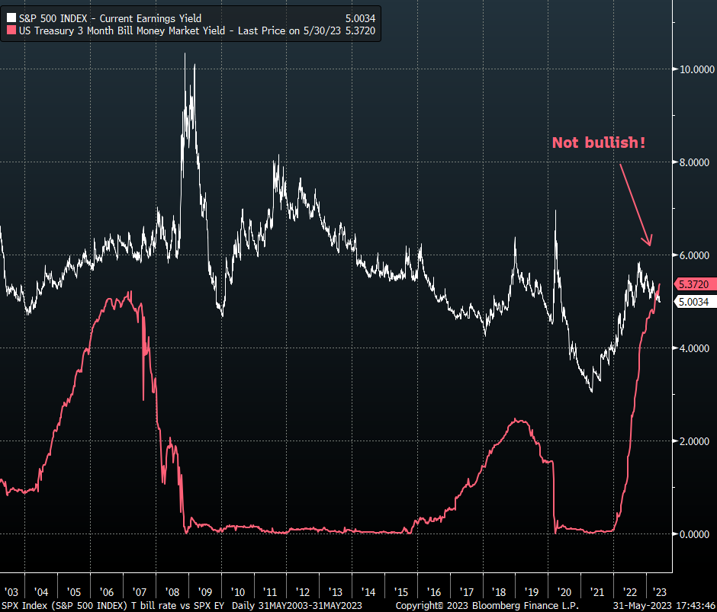717x612 pixels.
Task: Click the '15 year label on the time axis
Action: [x=401, y=592]
